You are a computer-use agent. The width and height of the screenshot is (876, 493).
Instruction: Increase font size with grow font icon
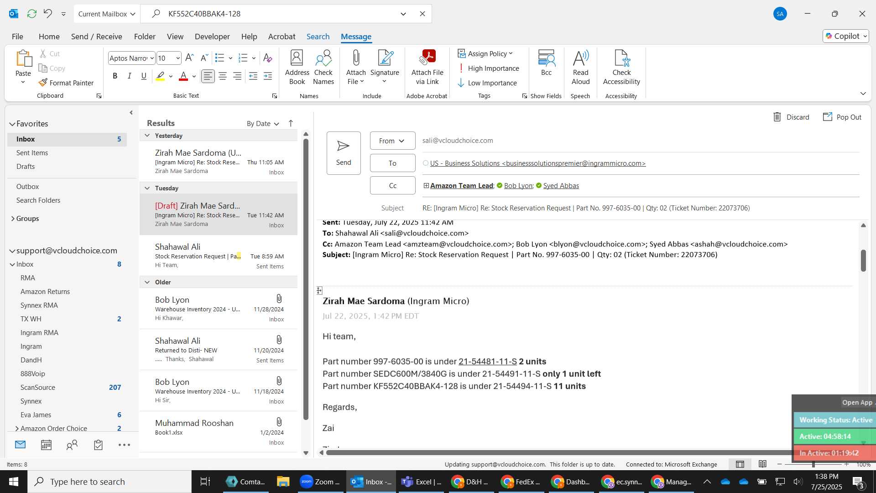(189, 58)
